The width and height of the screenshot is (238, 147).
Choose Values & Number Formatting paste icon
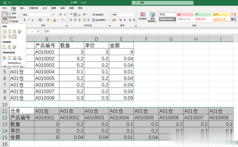coord(10,47)
